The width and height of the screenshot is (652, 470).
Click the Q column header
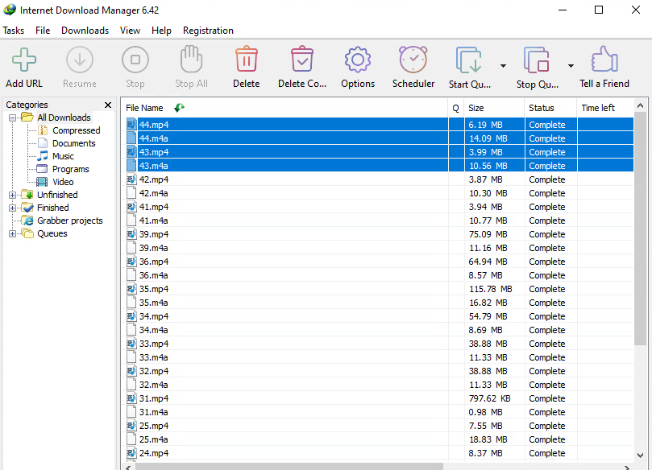(456, 108)
